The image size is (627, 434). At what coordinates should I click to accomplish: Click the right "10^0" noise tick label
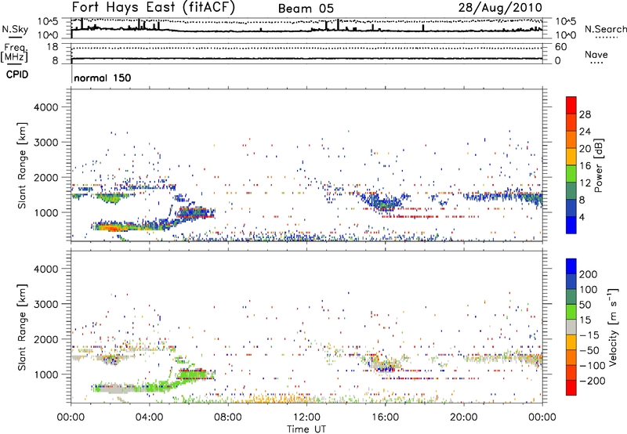[x=565, y=35]
